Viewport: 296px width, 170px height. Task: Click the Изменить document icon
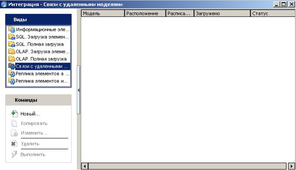[x=14, y=133]
